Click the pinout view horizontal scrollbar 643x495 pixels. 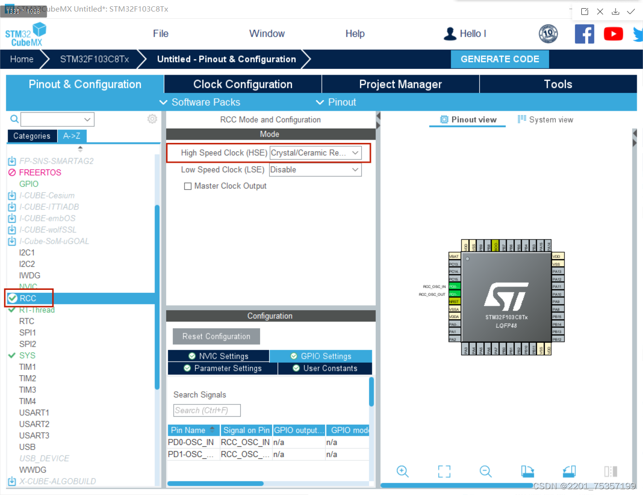[x=457, y=485]
